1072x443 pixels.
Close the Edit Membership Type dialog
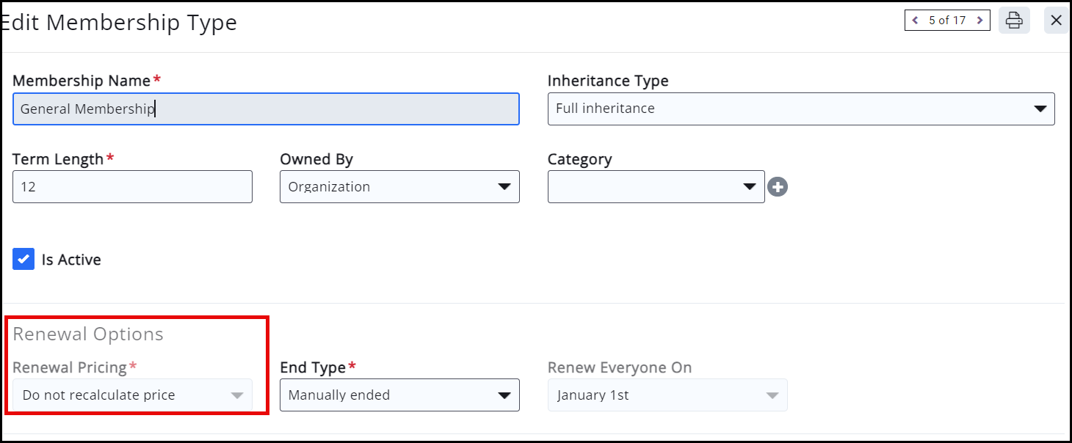pyautogui.click(x=1057, y=21)
